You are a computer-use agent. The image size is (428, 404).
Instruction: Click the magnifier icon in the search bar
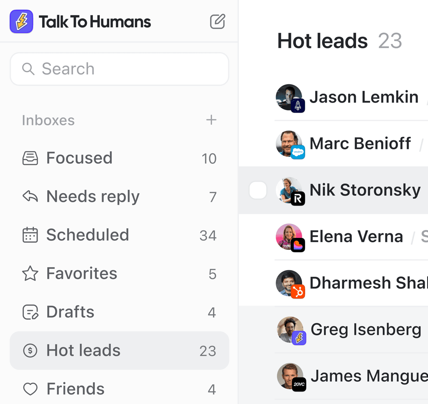point(28,69)
